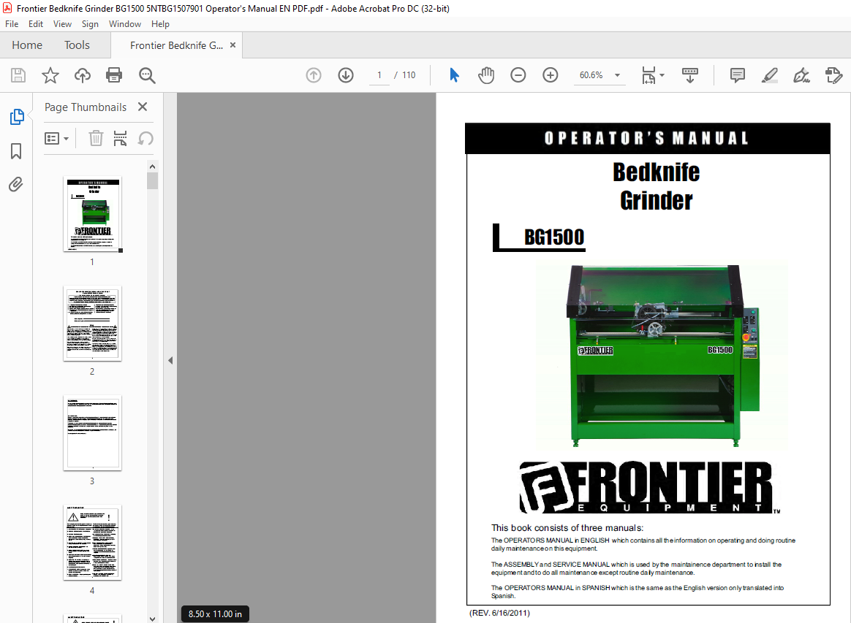Image resolution: width=851 pixels, height=623 pixels.
Task: Click the share and edit icon
Action: [x=833, y=74]
